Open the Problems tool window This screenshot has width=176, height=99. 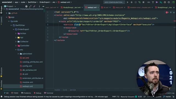[26, 93]
